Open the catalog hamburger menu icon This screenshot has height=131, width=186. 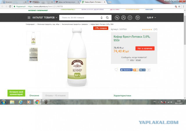click(29, 18)
